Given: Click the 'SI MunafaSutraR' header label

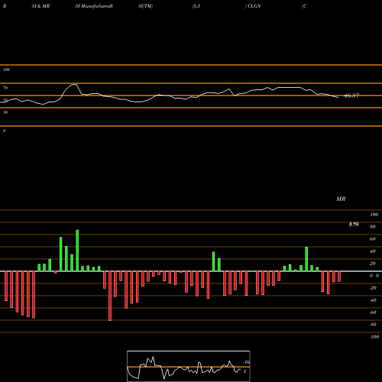Looking at the screenshot, I should coord(94,6).
